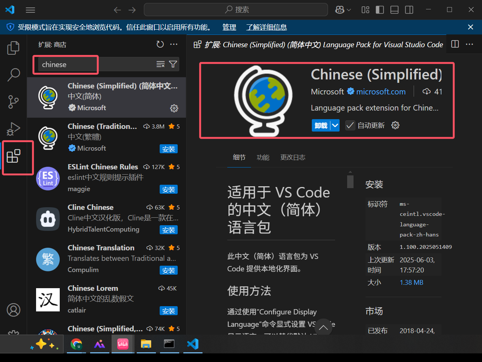This screenshot has width=482, height=362.
Task: Open editor more actions menu
Action: [469, 44]
